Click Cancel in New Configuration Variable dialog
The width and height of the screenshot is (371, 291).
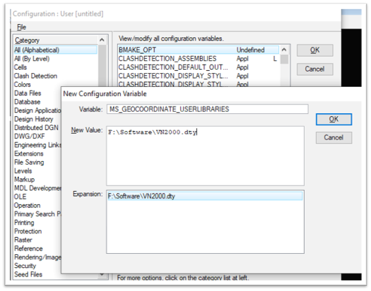coord(333,138)
